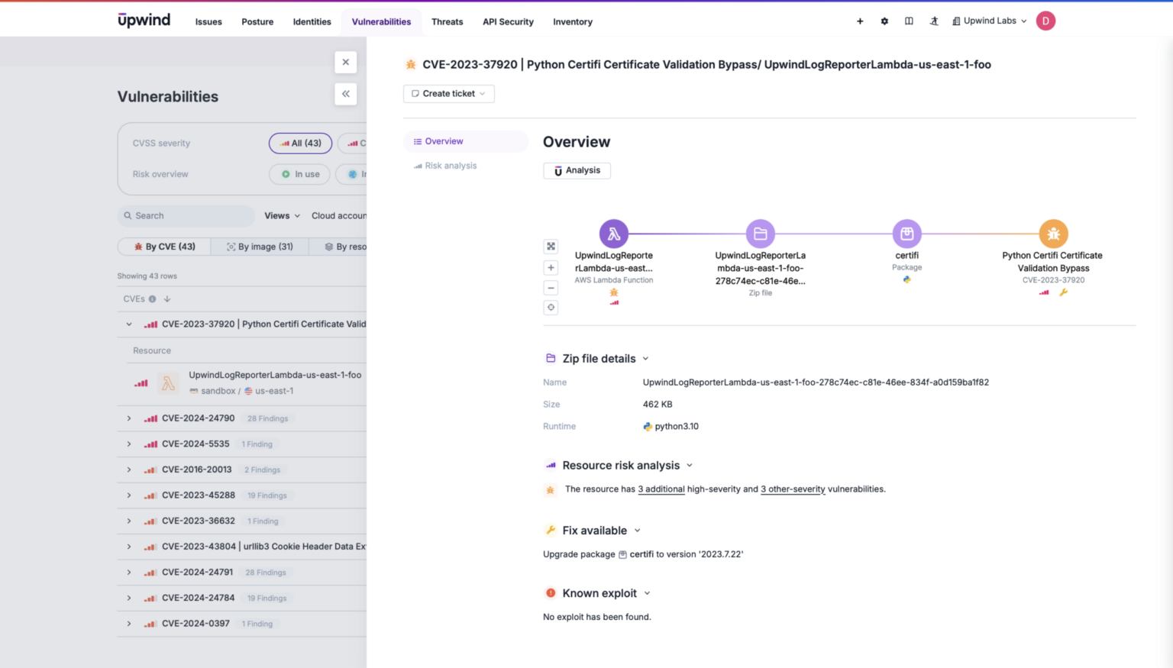The image size is (1173, 668).
Task: Recenter the graph using the crosshair icon
Action: pos(551,307)
